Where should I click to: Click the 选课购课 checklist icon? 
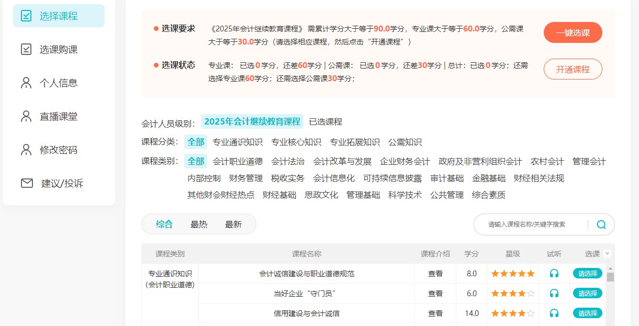point(26,49)
